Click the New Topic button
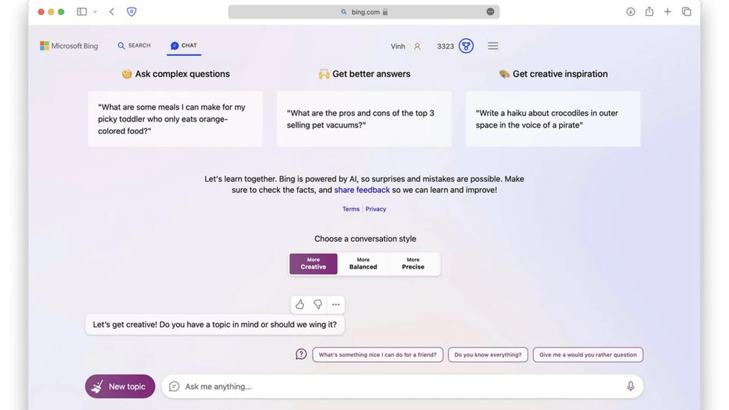The height and width of the screenshot is (410, 729). (120, 385)
